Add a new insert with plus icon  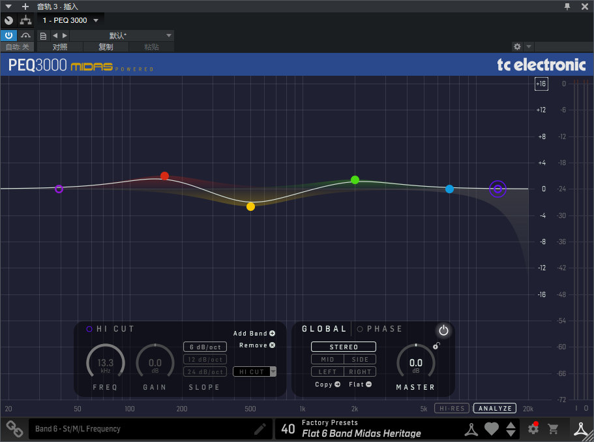click(25, 7)
